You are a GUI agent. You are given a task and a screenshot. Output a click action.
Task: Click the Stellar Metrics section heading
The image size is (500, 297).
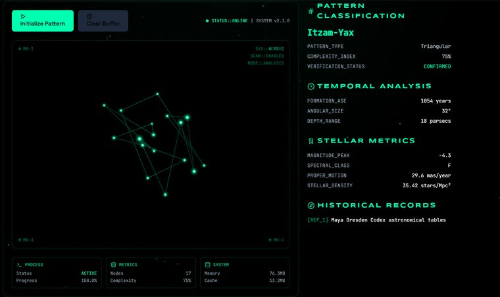366,141
